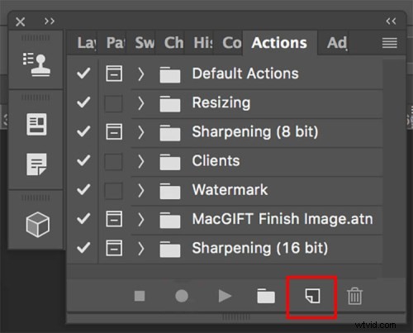Open the Actions panel flyout menu
The width and height of the screenshot is (413, 333).
pos(389,43)
